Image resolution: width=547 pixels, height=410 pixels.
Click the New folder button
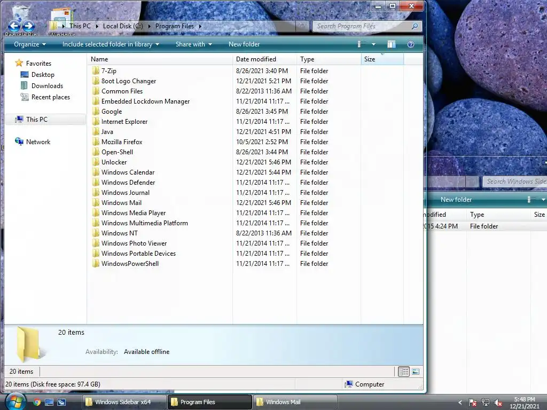pyautogui.click(x=244, y=44)
